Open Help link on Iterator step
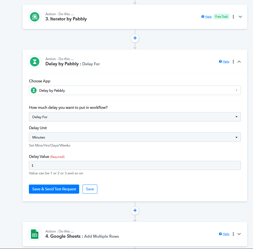 (x=208, y=17)
